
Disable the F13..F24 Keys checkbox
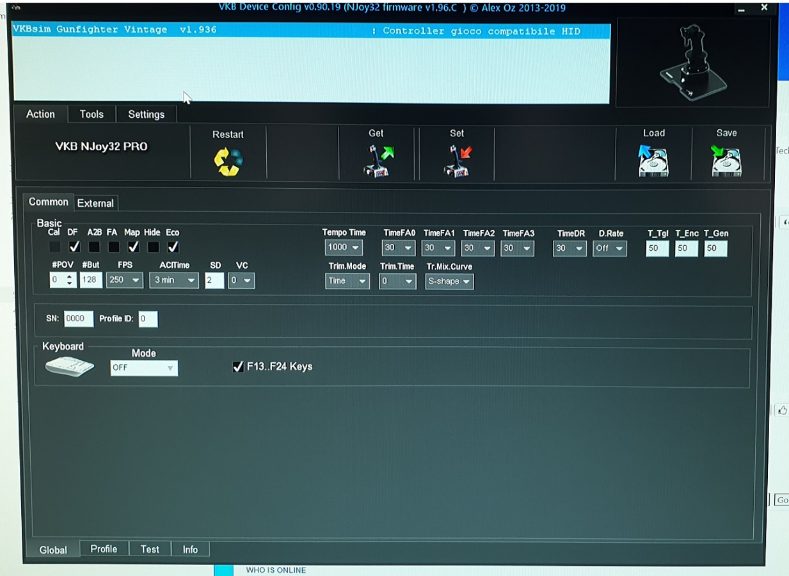point(238,367)
